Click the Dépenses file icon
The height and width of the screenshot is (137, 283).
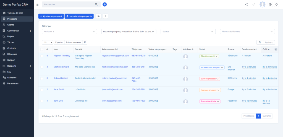tap(4, 54)
